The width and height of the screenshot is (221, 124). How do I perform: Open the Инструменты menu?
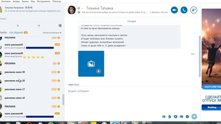(x=44, y=1)
